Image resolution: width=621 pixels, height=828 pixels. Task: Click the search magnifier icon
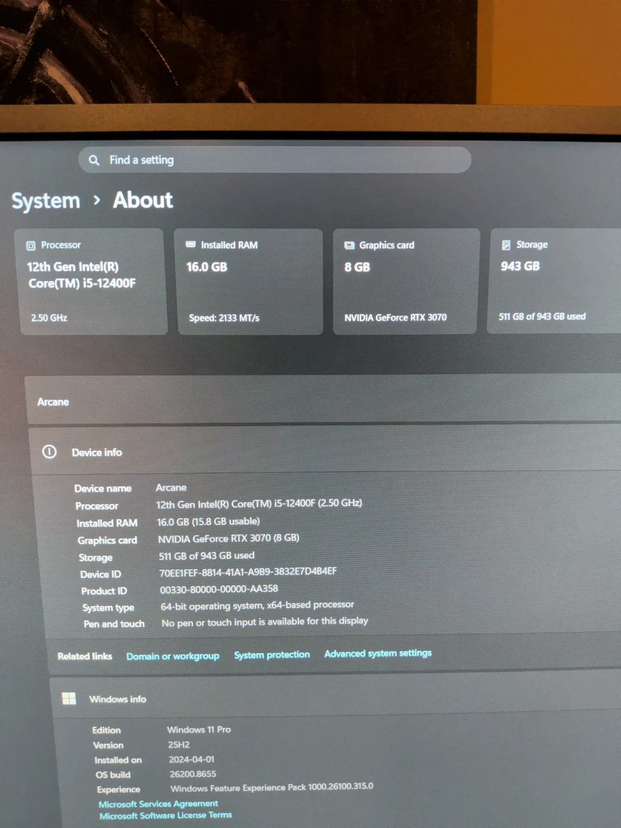click(x=94, y=160)
